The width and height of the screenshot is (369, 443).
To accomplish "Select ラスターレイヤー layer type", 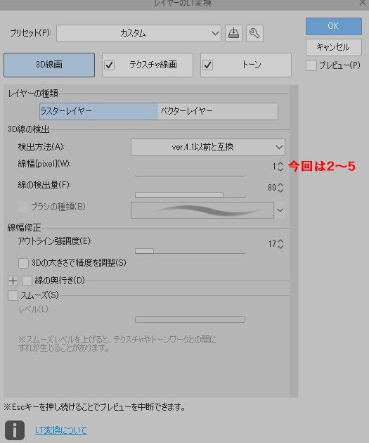I will 99,111.
